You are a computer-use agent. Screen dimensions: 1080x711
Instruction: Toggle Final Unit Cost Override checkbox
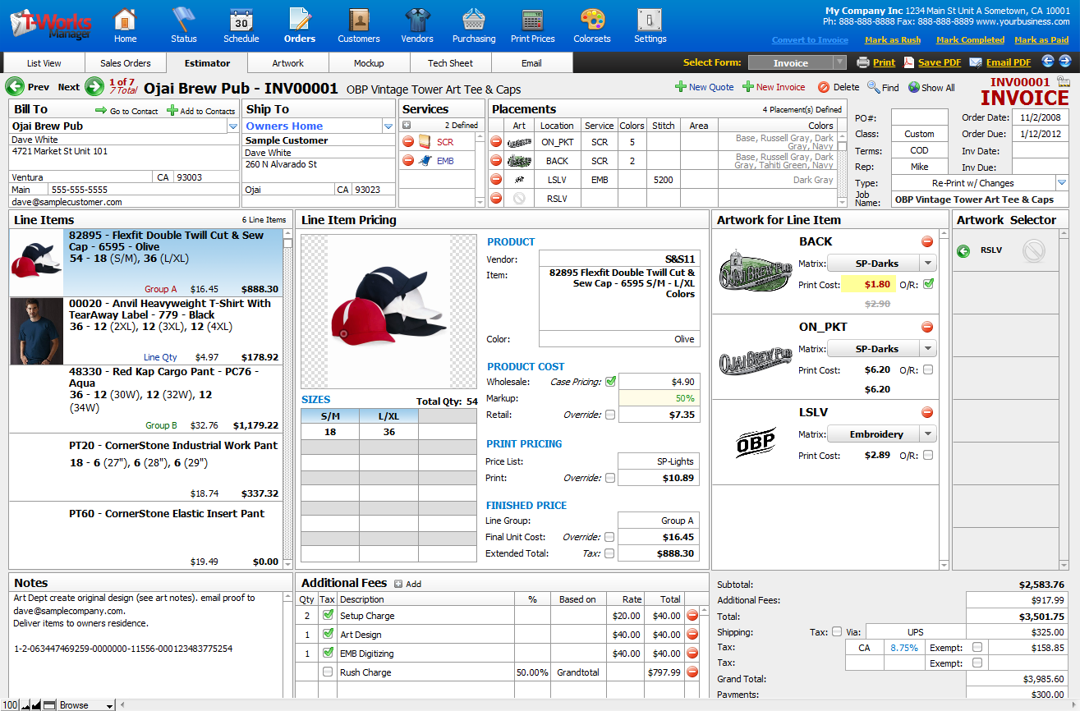click(609, 537)
